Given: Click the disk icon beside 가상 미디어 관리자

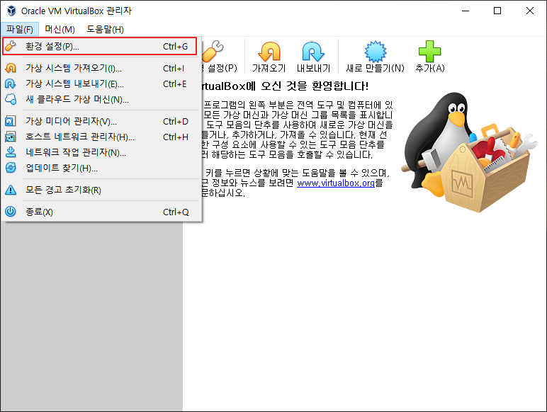Looking at the screenshot, I should (11, 121).
